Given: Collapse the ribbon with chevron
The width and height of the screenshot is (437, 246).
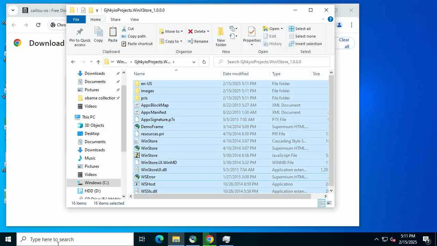Looking at the screenshot, I should (x=323, y=19).
